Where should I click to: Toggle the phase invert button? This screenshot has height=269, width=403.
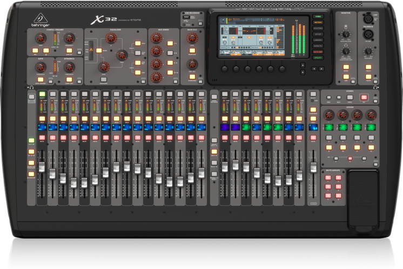(x=46, y=51)
